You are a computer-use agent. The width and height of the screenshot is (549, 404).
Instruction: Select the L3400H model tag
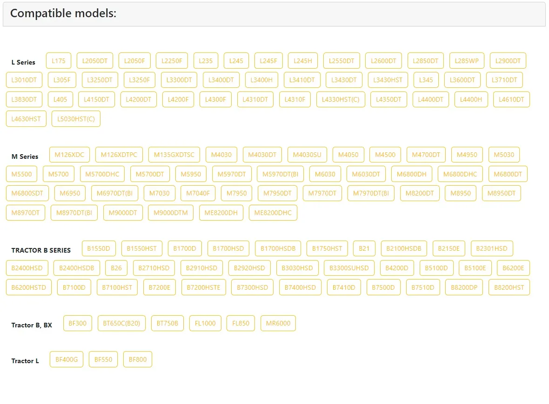[261, 80]
